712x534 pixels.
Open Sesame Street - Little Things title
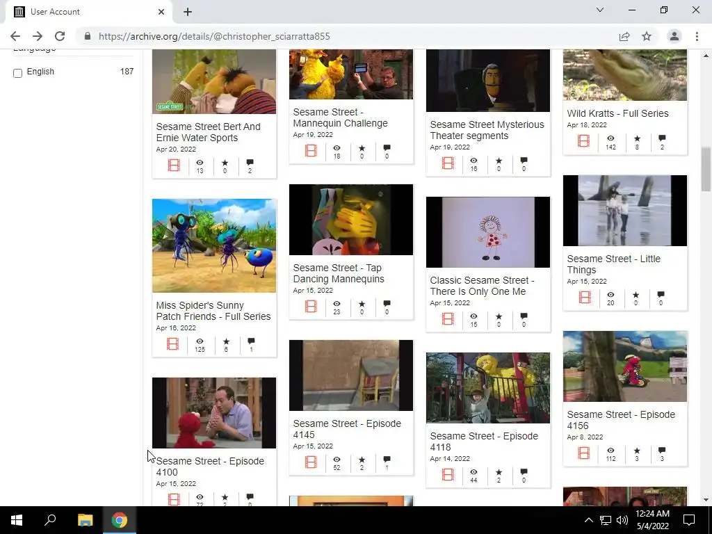[613, 264]
